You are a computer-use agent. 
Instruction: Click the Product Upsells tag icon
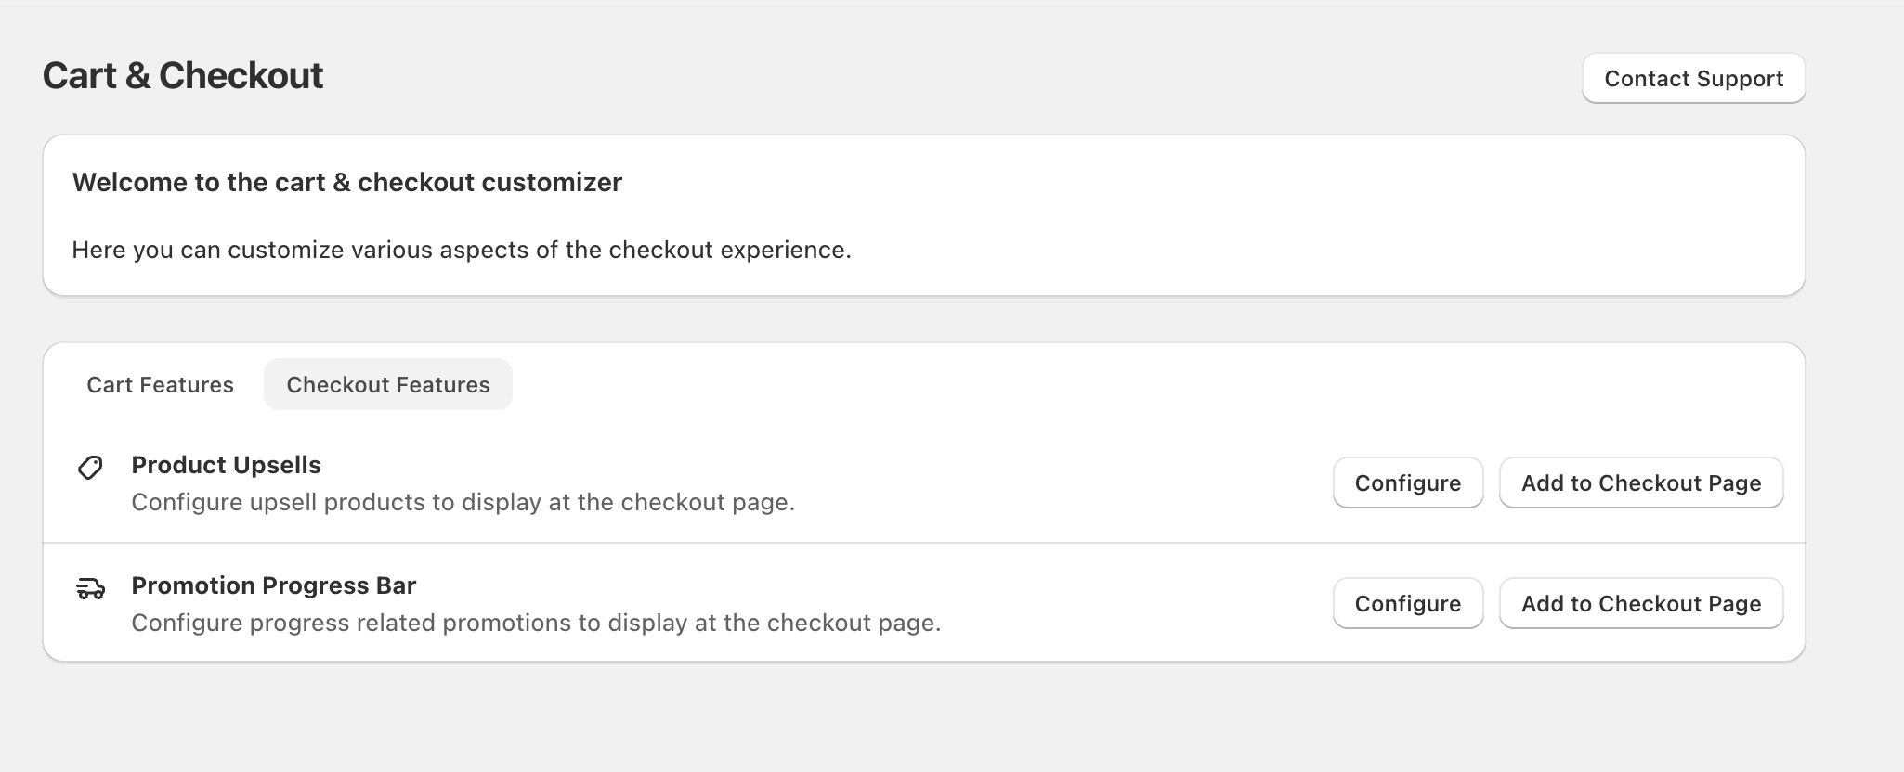point(90,468)
